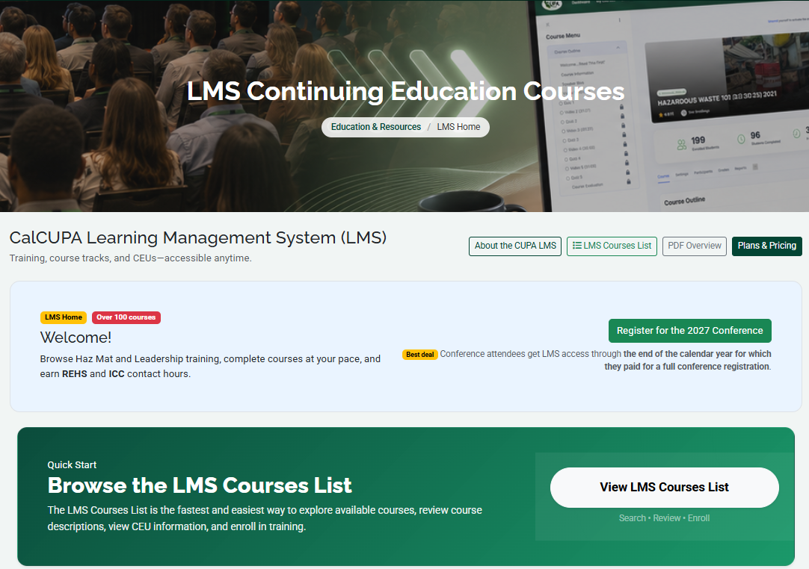
Task: Click the Search • Review • Enroll caption
Action: coord(664,518)
